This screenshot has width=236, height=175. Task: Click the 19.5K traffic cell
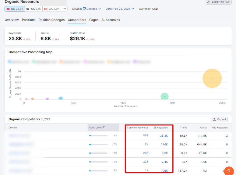pyautogui.click(x=183, y=135)
